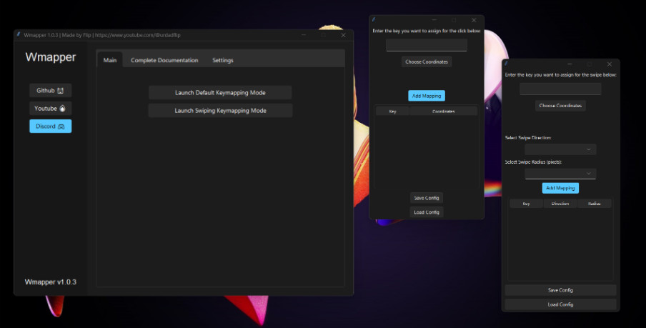Screen dimensions: 646x328
Task: Open the Settings tab
Action: [223, 60]
